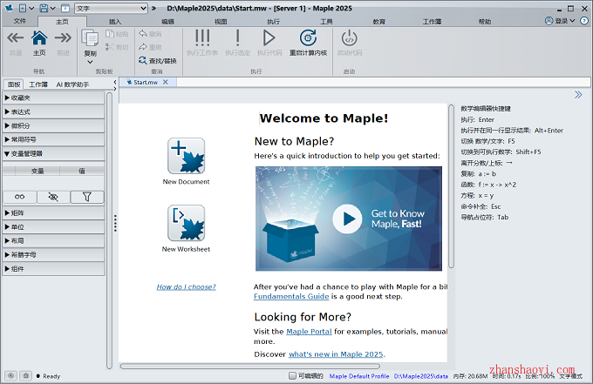Click the 剪切 cut button

[117, 47]
